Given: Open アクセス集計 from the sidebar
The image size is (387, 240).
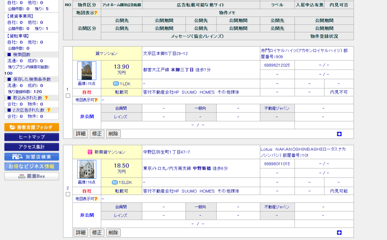Looking at the screenshot, I should [32, 147].
